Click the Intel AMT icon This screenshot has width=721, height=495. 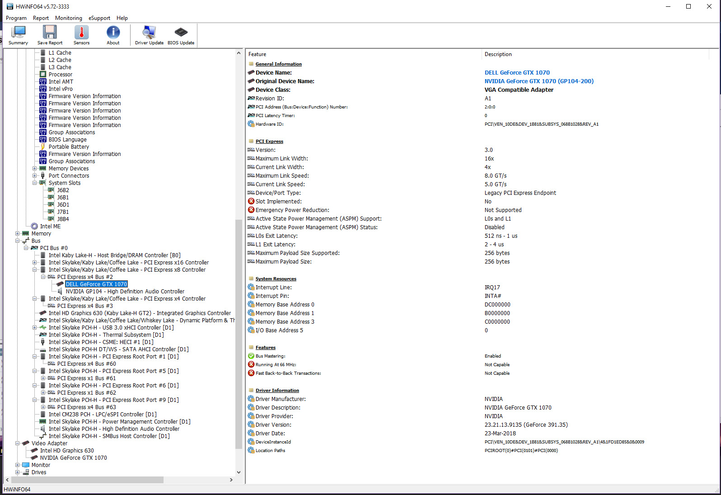[x=43, y=82]
